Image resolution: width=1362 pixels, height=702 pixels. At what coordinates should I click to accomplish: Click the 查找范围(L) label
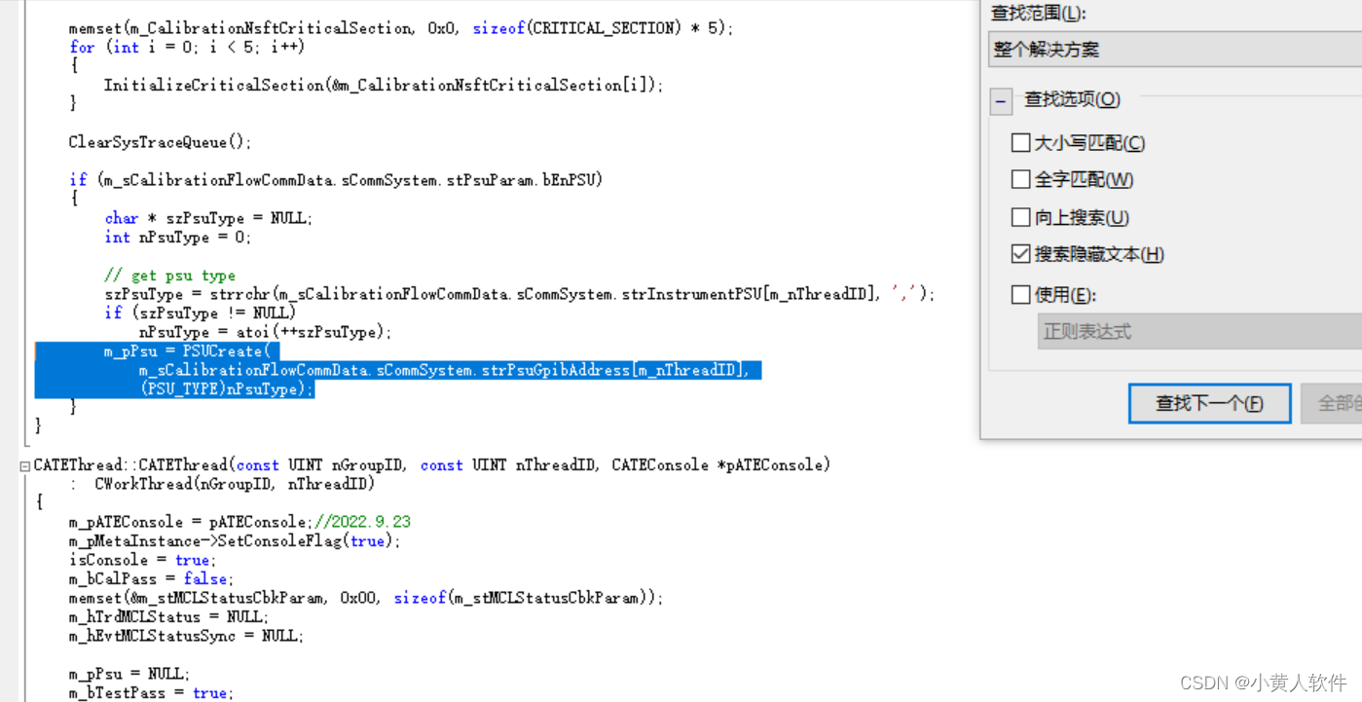coord(1036,14)
